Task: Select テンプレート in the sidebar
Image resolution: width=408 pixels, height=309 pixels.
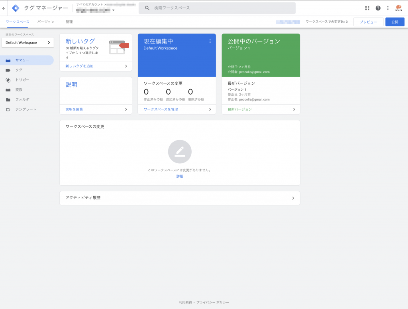Action: pos(27,109)
